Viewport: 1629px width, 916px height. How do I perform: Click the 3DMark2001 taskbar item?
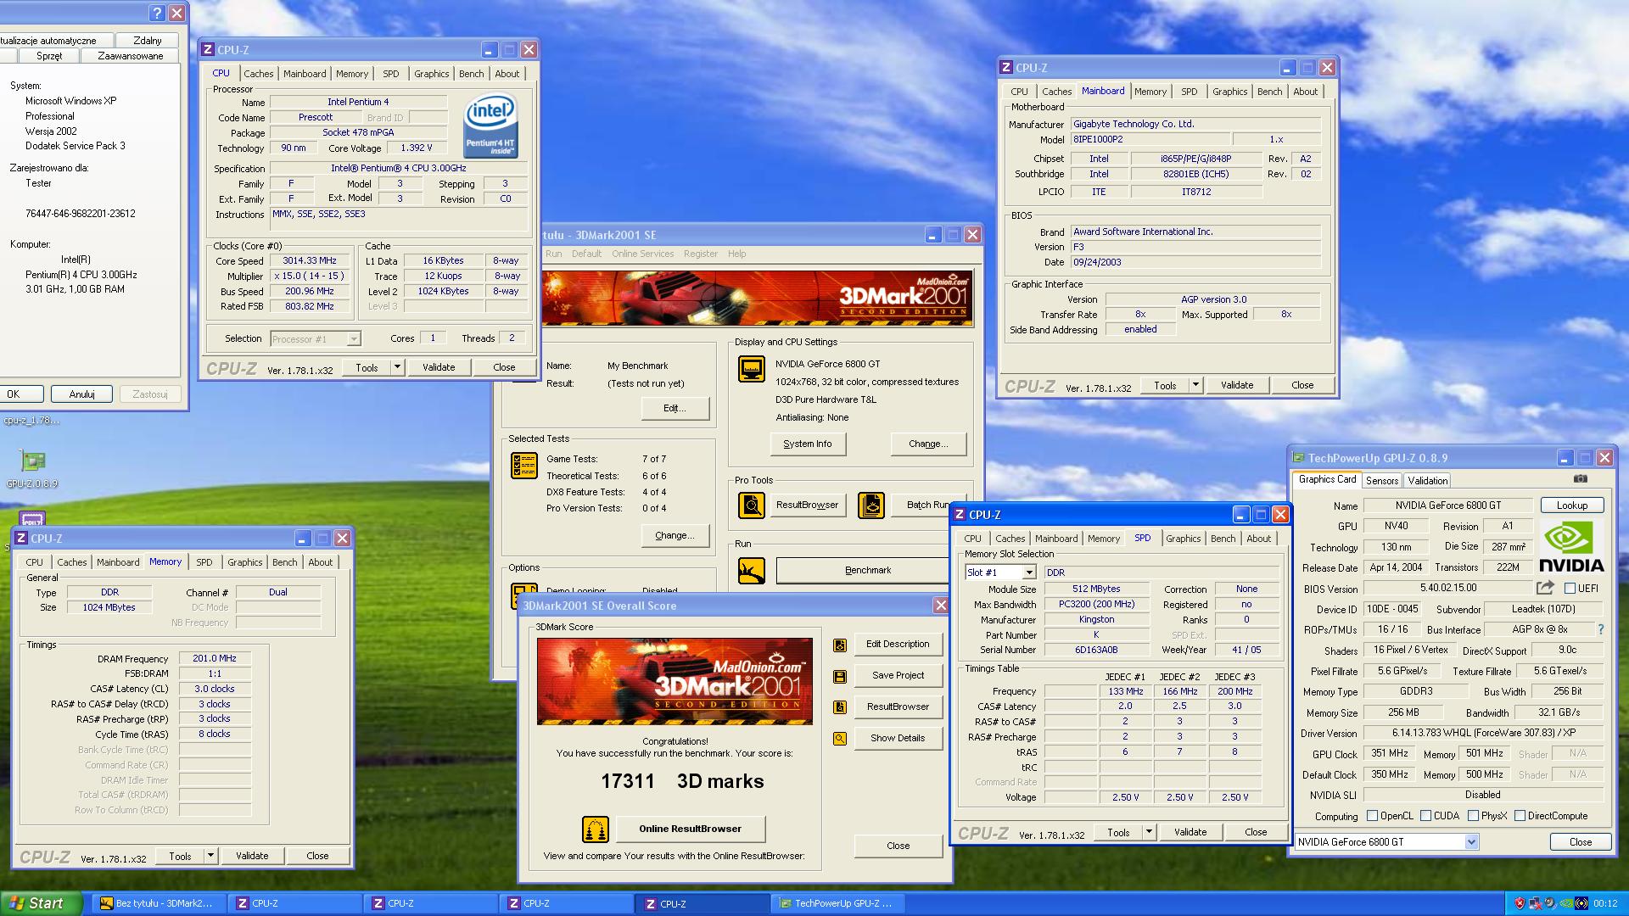pos(159,903)
